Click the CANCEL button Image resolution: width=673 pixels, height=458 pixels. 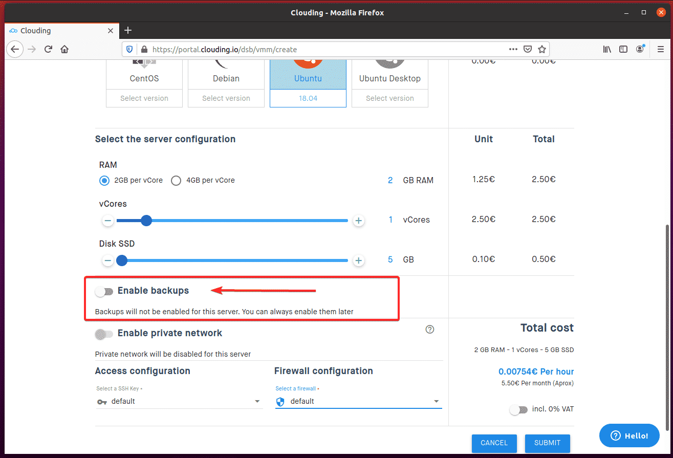point(494,443)
